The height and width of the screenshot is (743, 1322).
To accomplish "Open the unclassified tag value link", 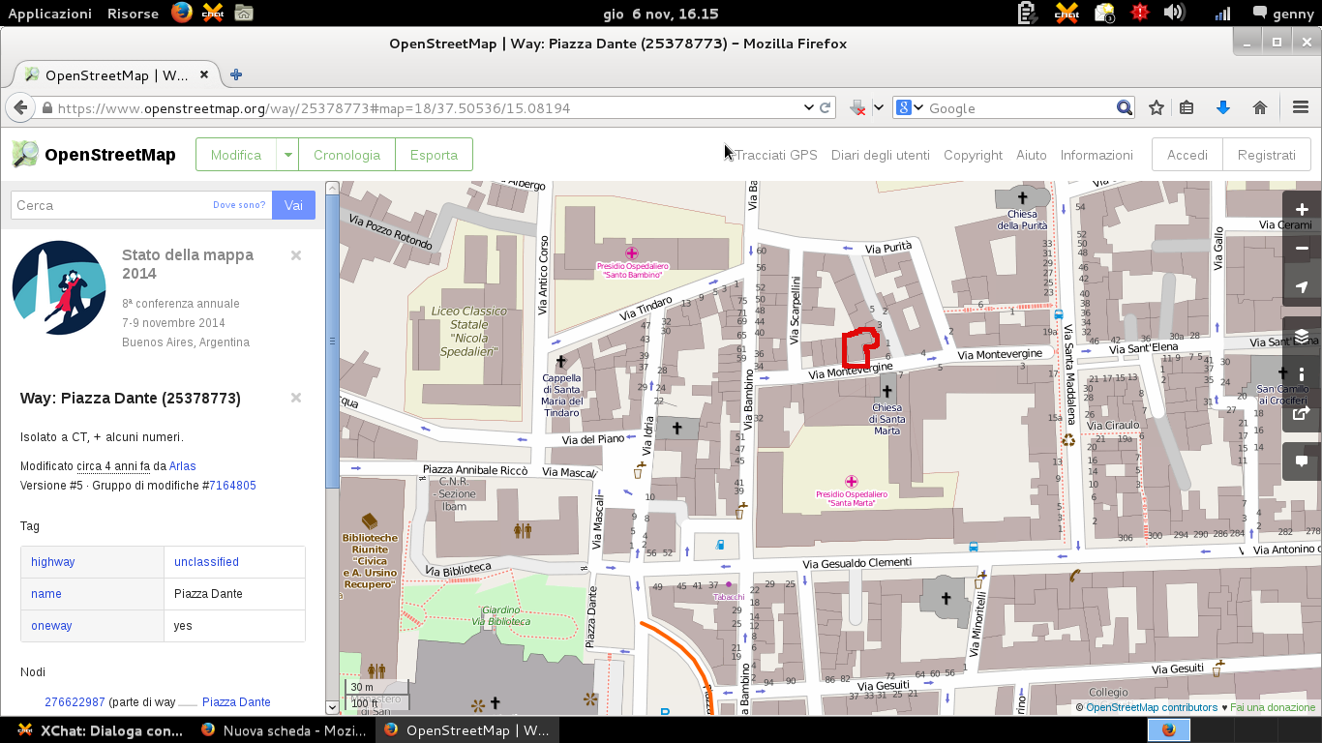I will 206,562.
